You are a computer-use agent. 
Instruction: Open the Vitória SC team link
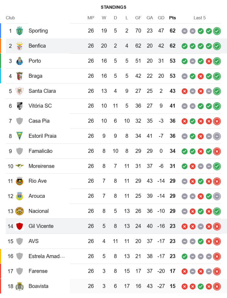(40, 106)
